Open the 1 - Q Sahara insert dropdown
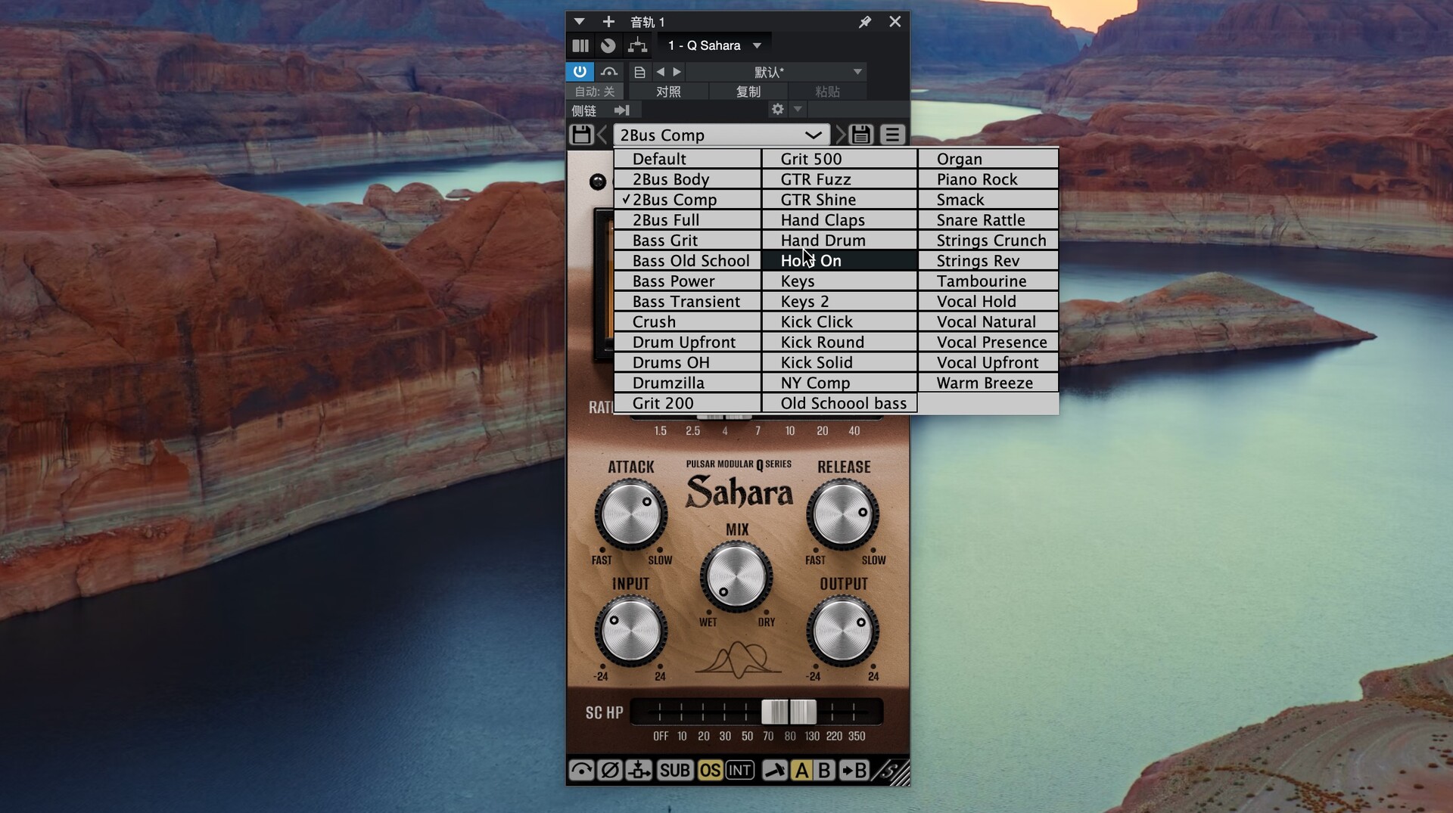Viewport: 1453px width, 813px height. click(x=714, y=45)
